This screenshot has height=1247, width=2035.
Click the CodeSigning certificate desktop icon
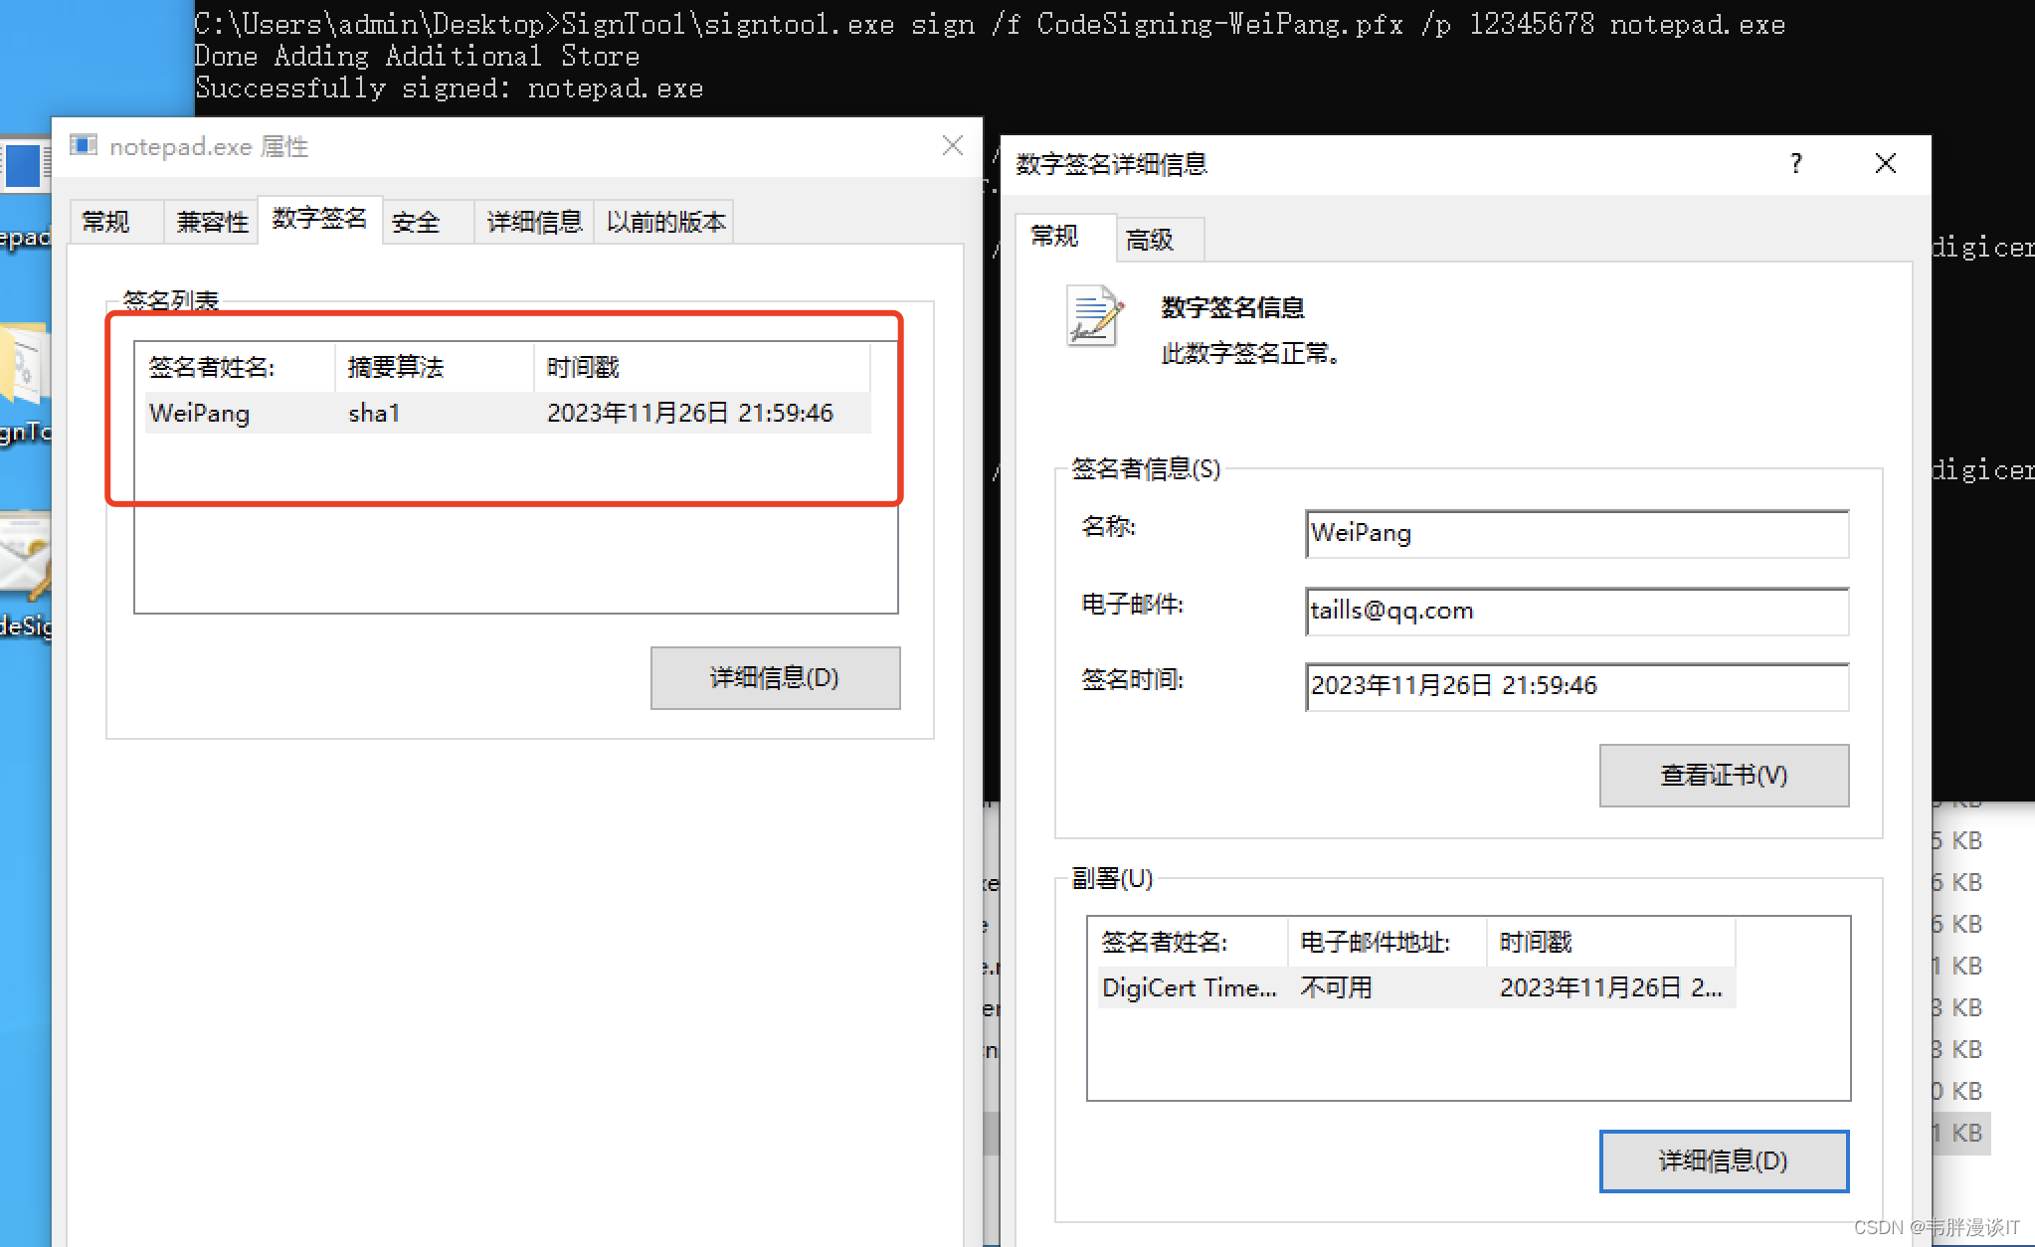pos(25,577)
